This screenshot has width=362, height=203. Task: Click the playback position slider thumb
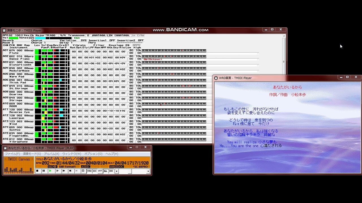[x=130, y=171]
